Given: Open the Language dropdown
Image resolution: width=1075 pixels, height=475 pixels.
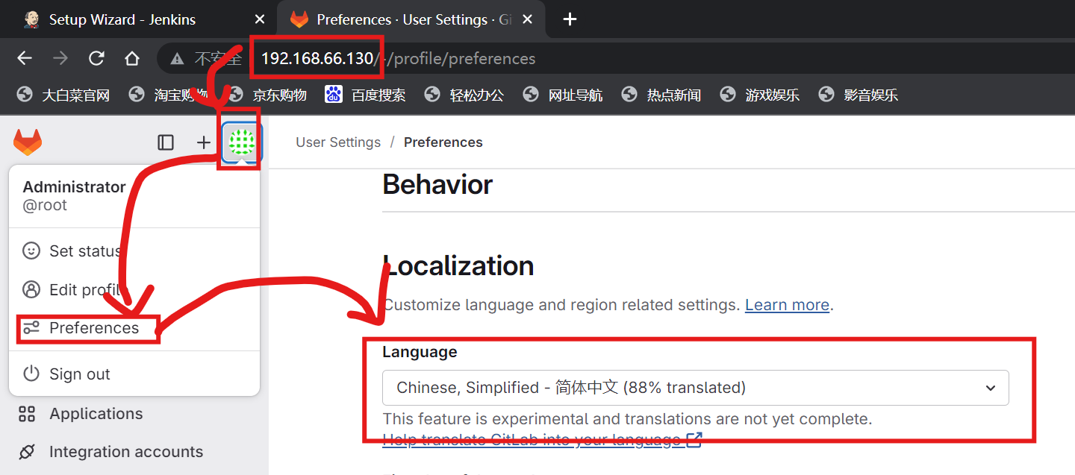Looking at the screenshot, I should [696, 388].
